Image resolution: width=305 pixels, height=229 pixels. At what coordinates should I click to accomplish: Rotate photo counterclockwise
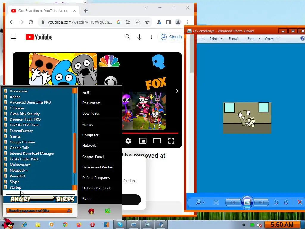click(276, 202)
